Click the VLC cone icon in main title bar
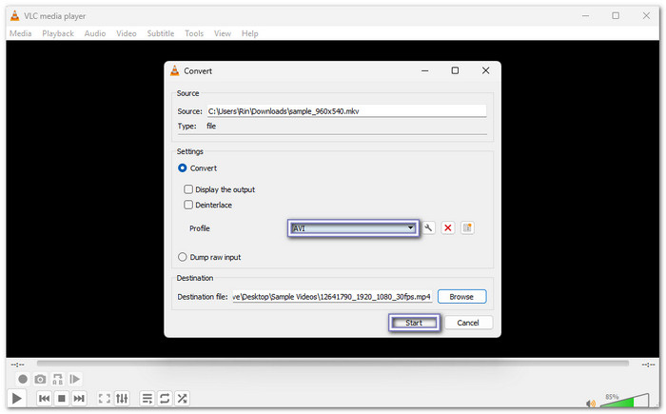The width and height of the screenshot is (666, 414). click(x=15, y=16)
